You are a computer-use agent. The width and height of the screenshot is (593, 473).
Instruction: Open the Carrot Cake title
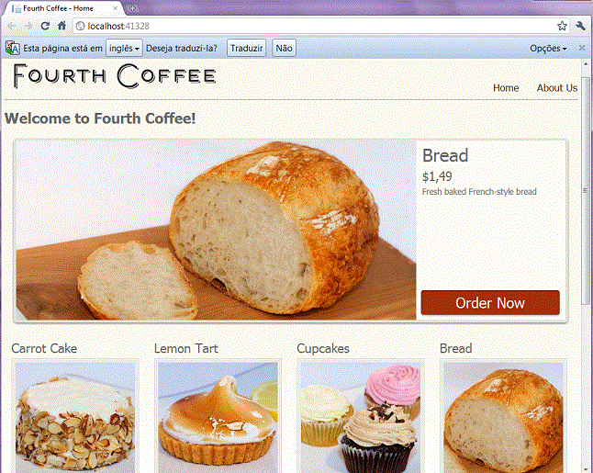point(44,348)
